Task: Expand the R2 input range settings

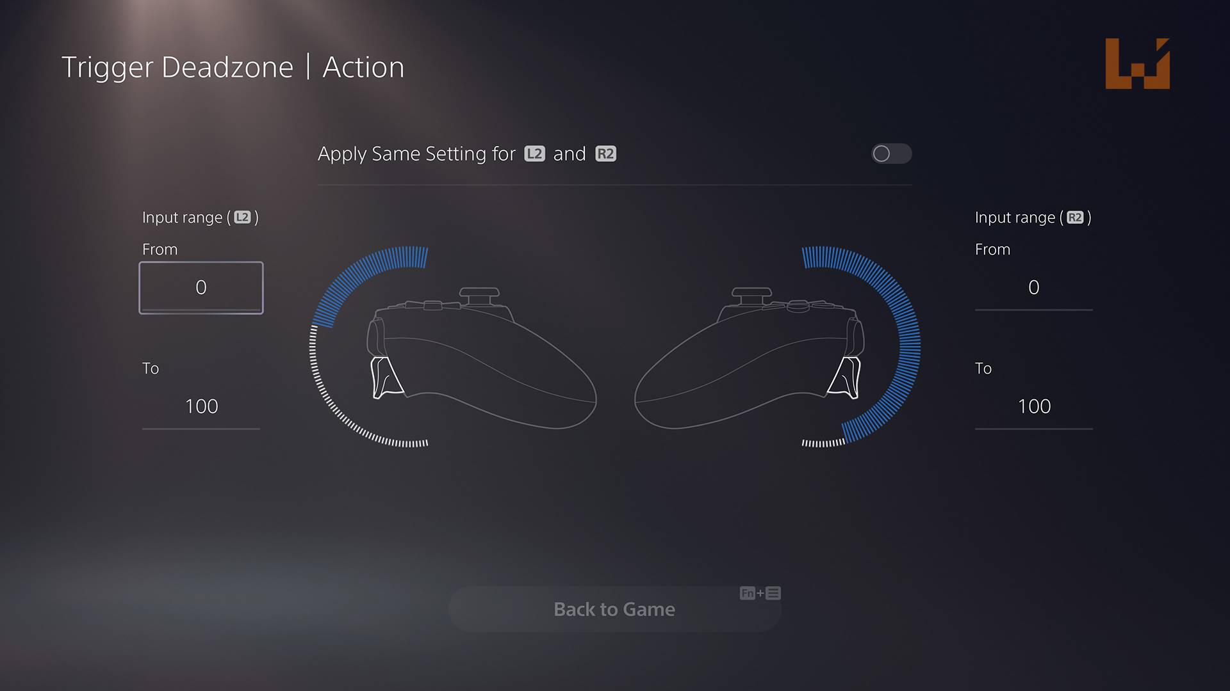Action: pos(1031,218)
